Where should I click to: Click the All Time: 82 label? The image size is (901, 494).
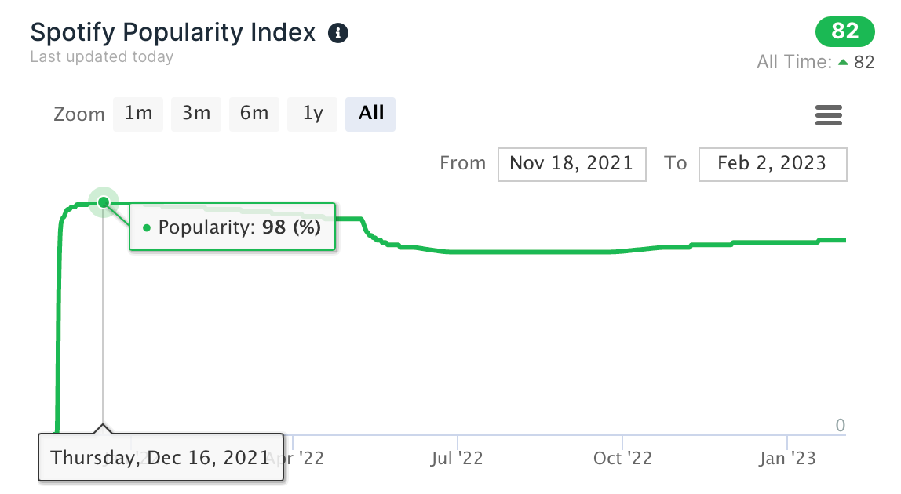815,62
